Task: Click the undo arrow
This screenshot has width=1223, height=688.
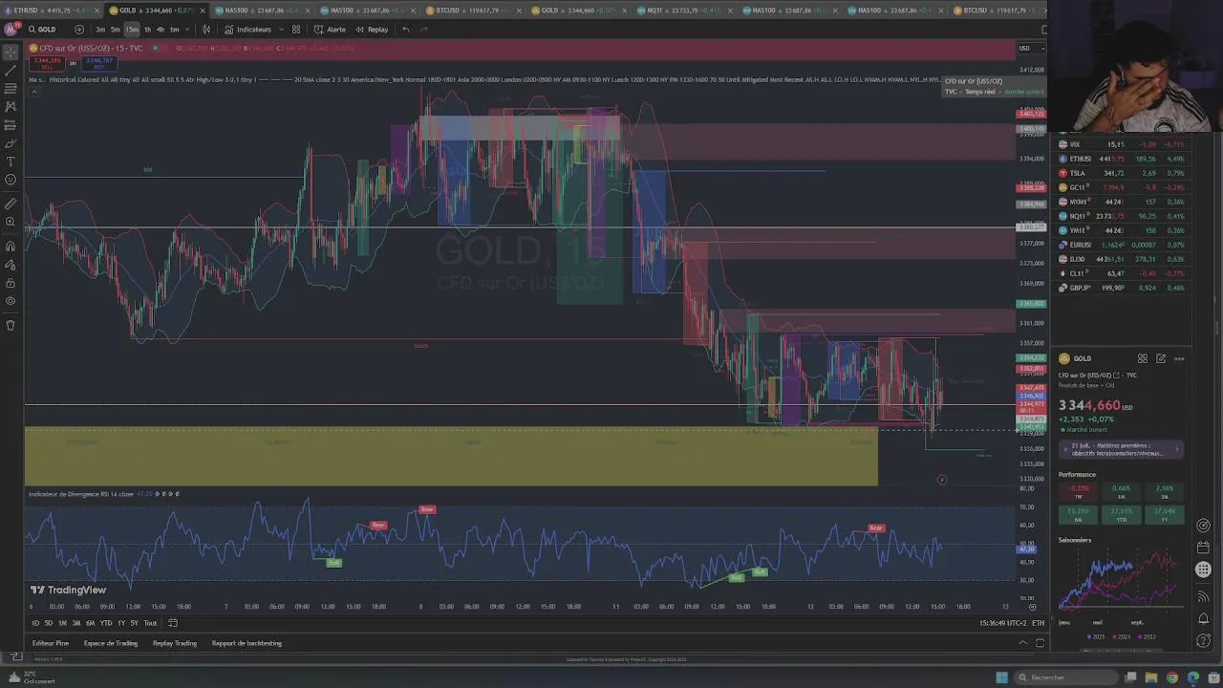Action: click(x=406, y=30)
